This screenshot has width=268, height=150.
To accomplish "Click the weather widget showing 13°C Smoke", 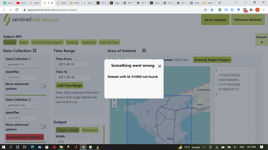I will (x=189, y=147).
